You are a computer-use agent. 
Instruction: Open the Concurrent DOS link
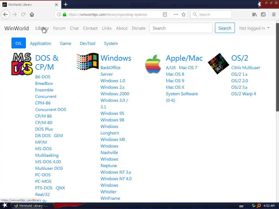pos(50,109)
